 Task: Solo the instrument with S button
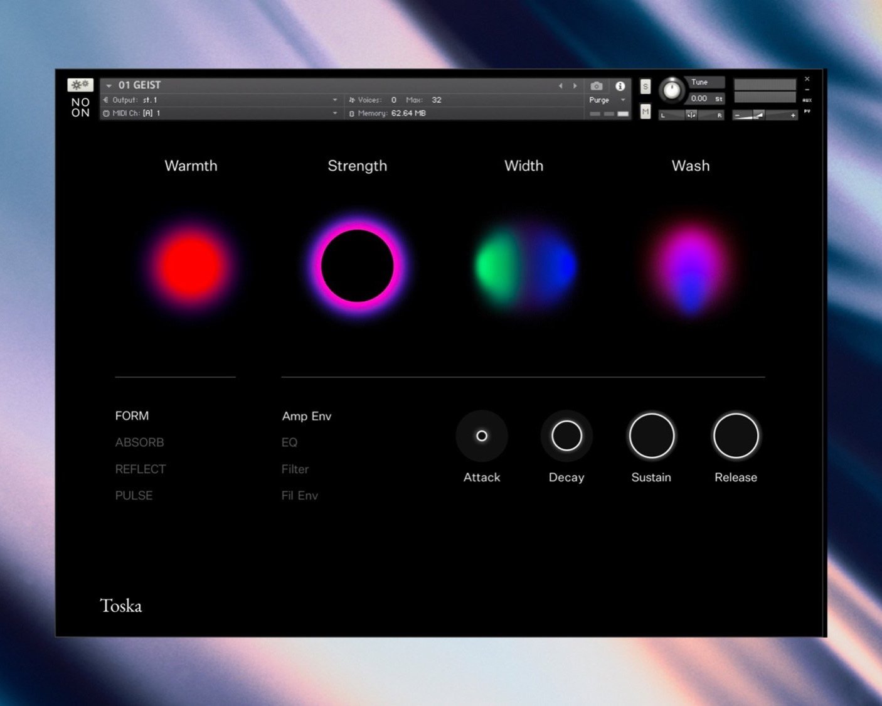pos(645,87)
